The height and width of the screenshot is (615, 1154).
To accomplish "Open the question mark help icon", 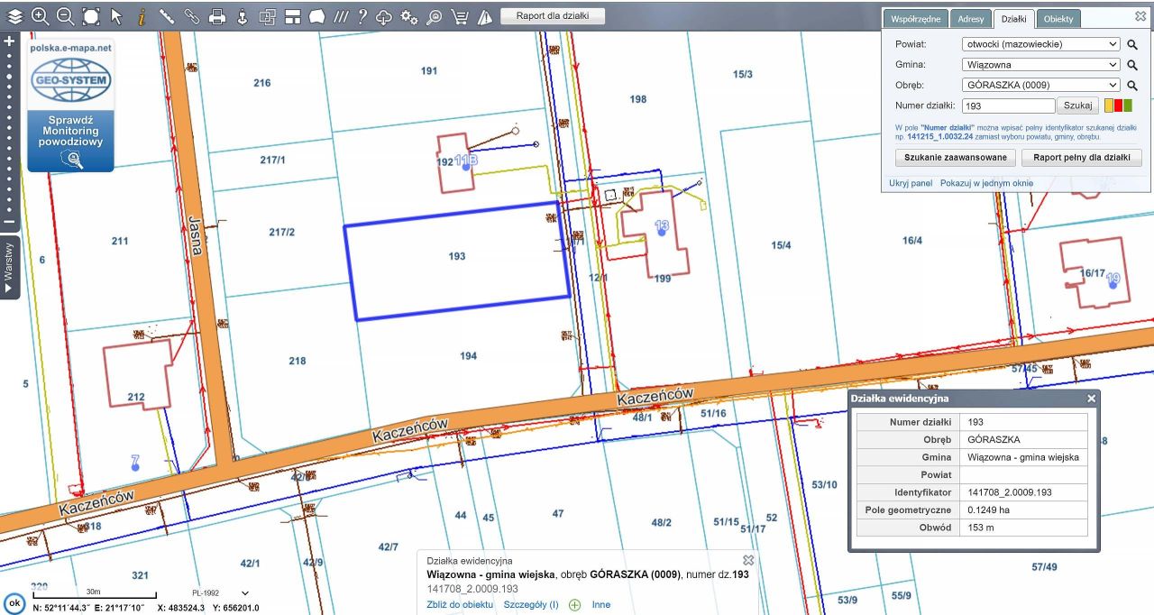I will click(362, 16).
